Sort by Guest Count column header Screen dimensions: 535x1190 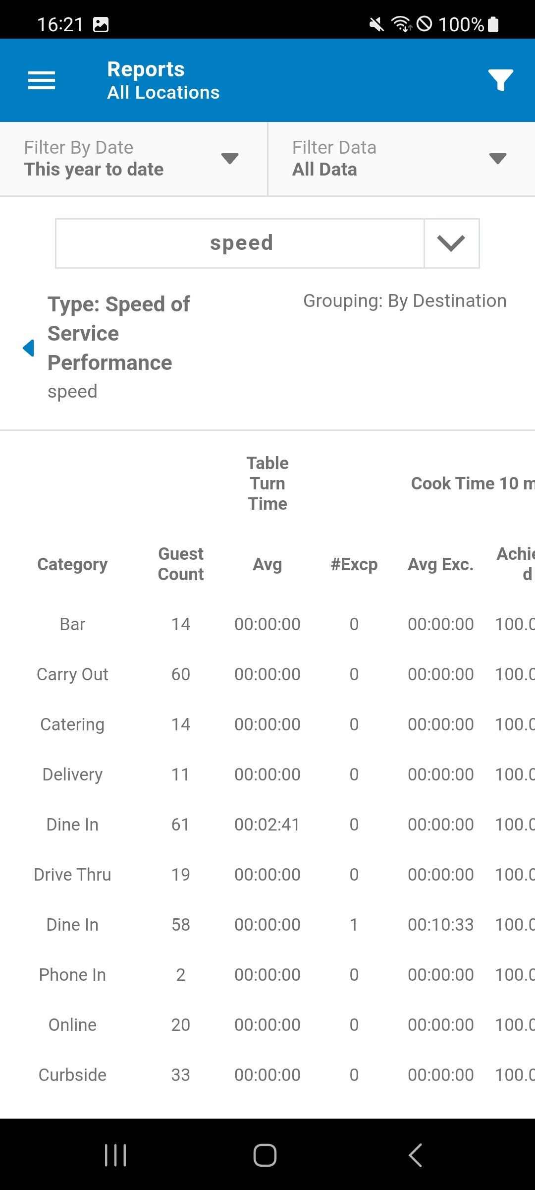pos(180,564)
